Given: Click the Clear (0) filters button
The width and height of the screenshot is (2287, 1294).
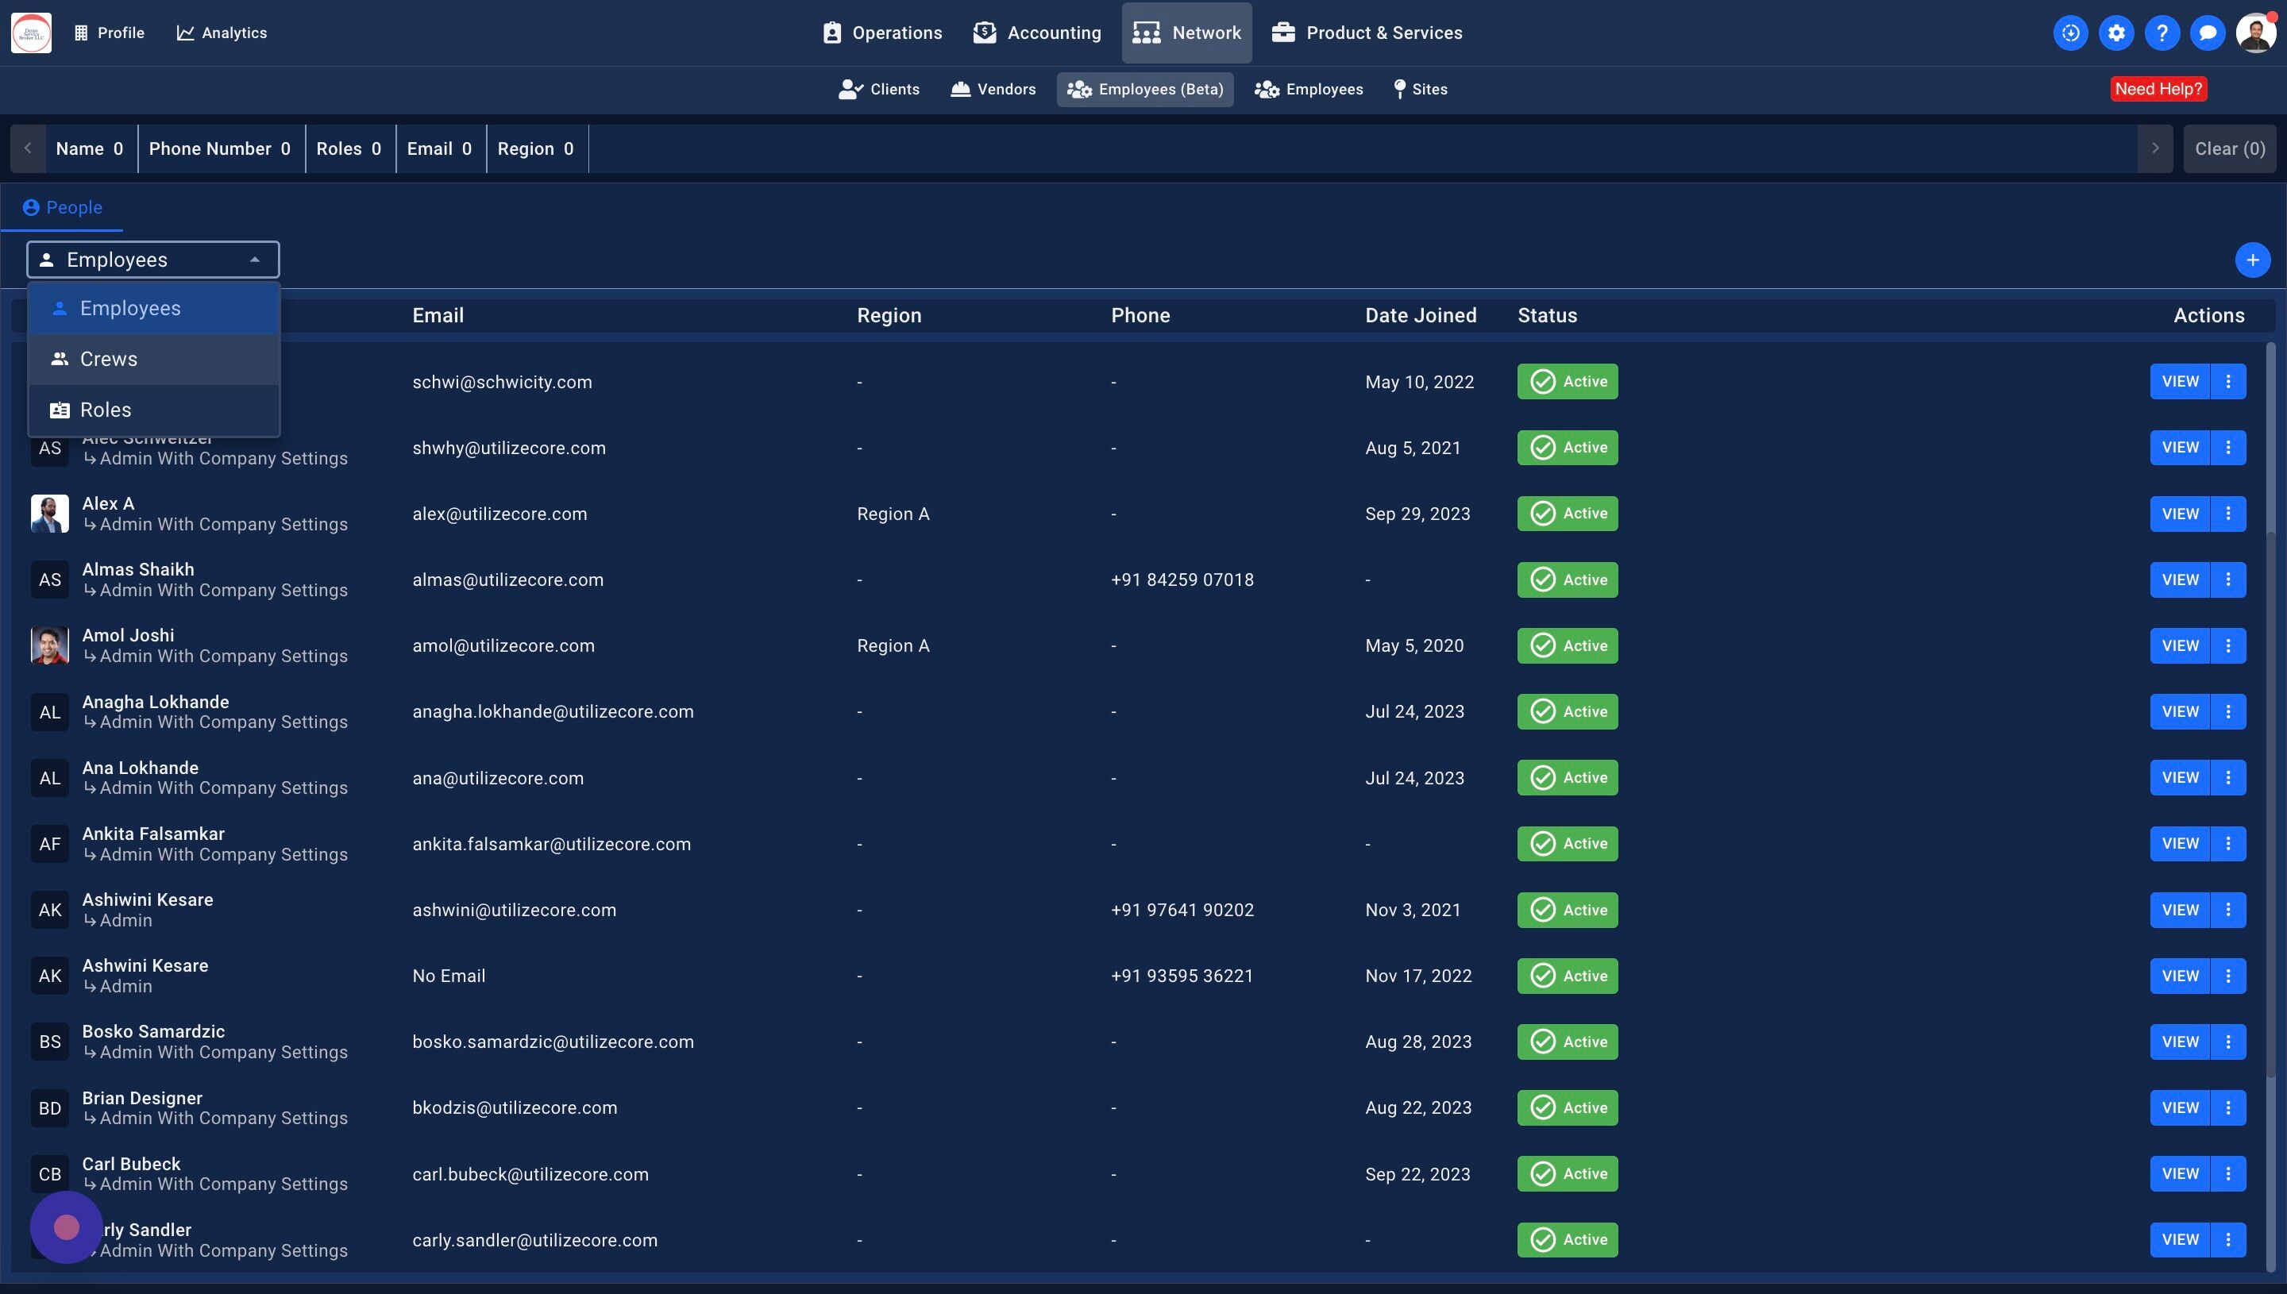Looking at the screenshot, I should [2229, 148].
